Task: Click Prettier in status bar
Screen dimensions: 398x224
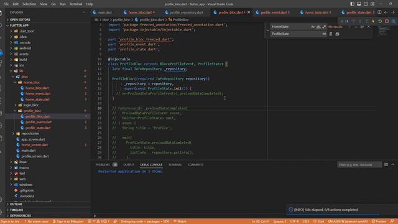Action: click(x=379, y=222)
